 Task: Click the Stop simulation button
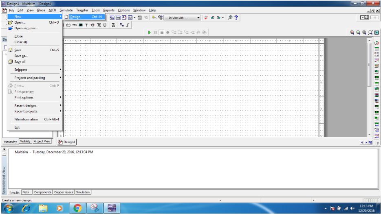162,32
